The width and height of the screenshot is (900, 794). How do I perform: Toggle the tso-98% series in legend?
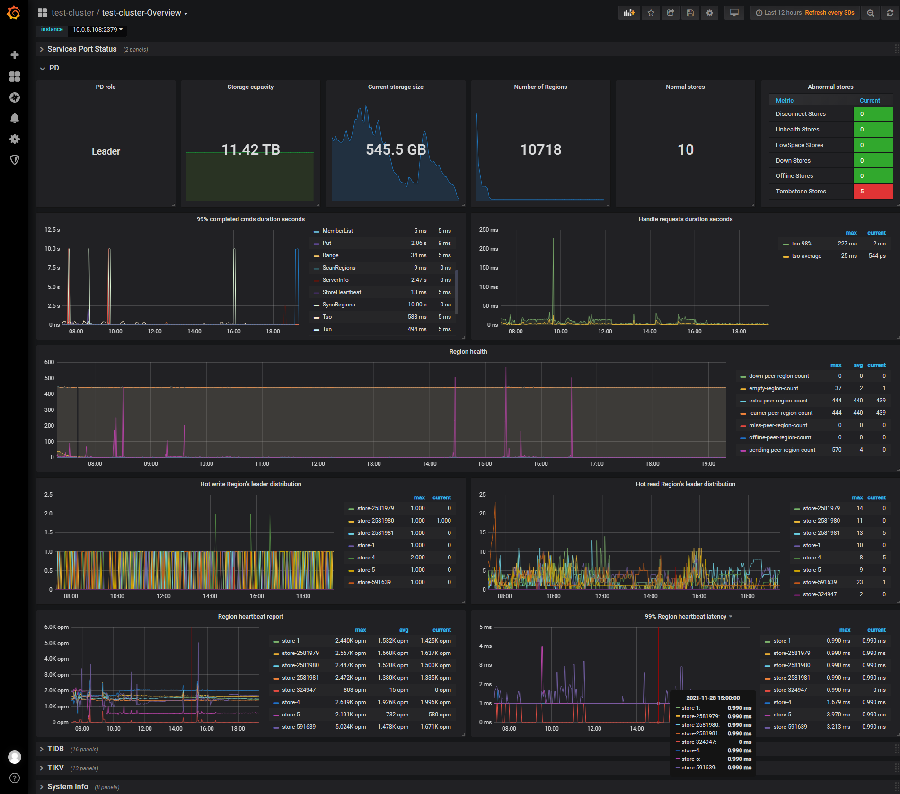click(802, 244)
